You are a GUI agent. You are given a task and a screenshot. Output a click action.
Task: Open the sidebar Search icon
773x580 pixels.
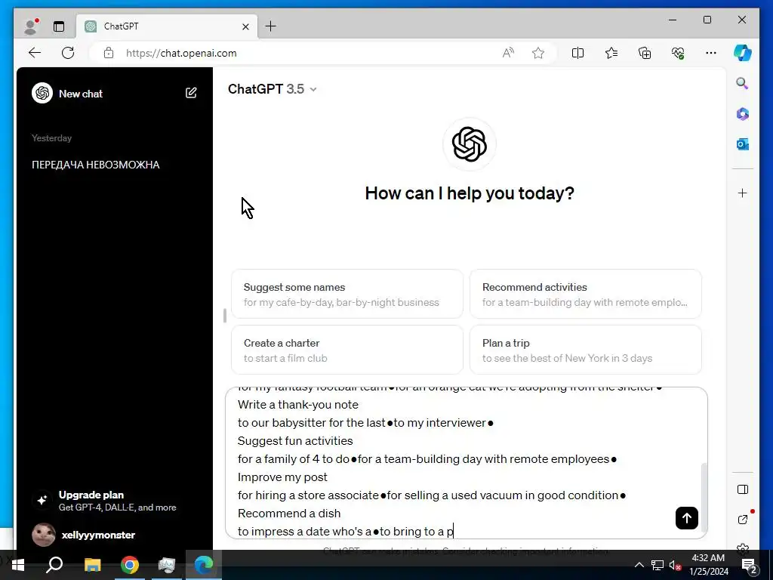[743, 83]
